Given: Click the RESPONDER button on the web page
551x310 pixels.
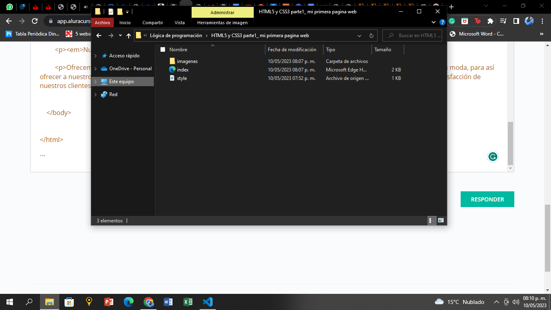Looking at the screenshot, I should click(487, 199).
